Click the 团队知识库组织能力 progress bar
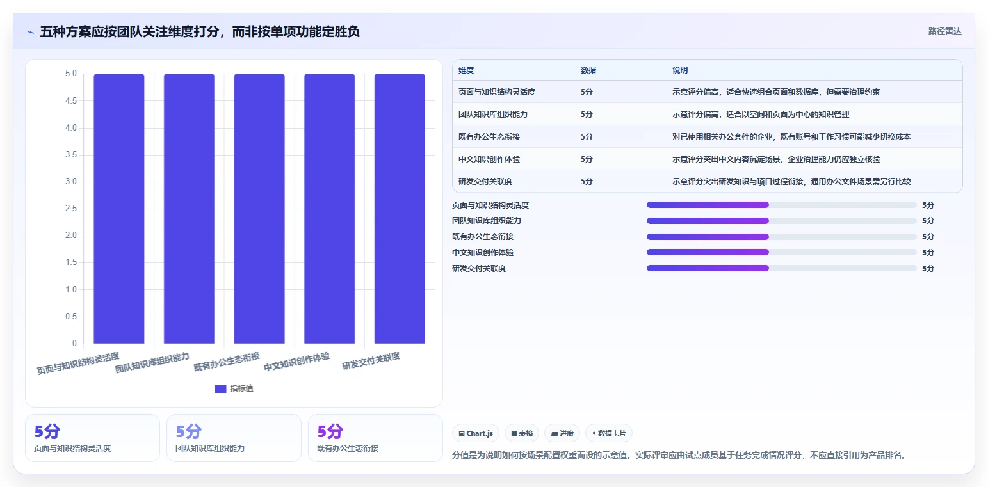 (x=782, y=221)
